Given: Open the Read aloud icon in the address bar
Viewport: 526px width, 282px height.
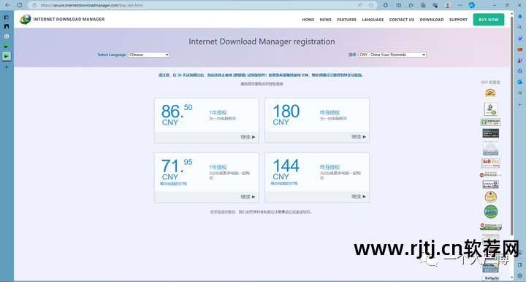Looking at the screenshot, I should (x=360, y=5).
